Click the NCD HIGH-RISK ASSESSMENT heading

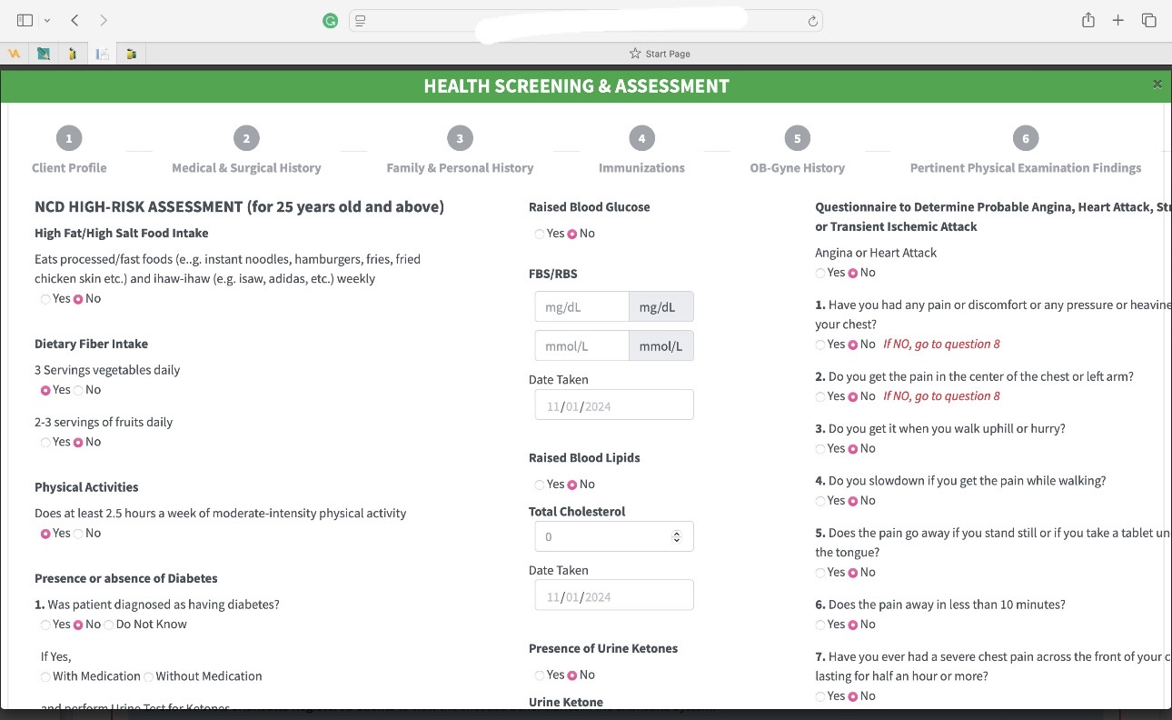pyautogui.click(x=240, y=207)
